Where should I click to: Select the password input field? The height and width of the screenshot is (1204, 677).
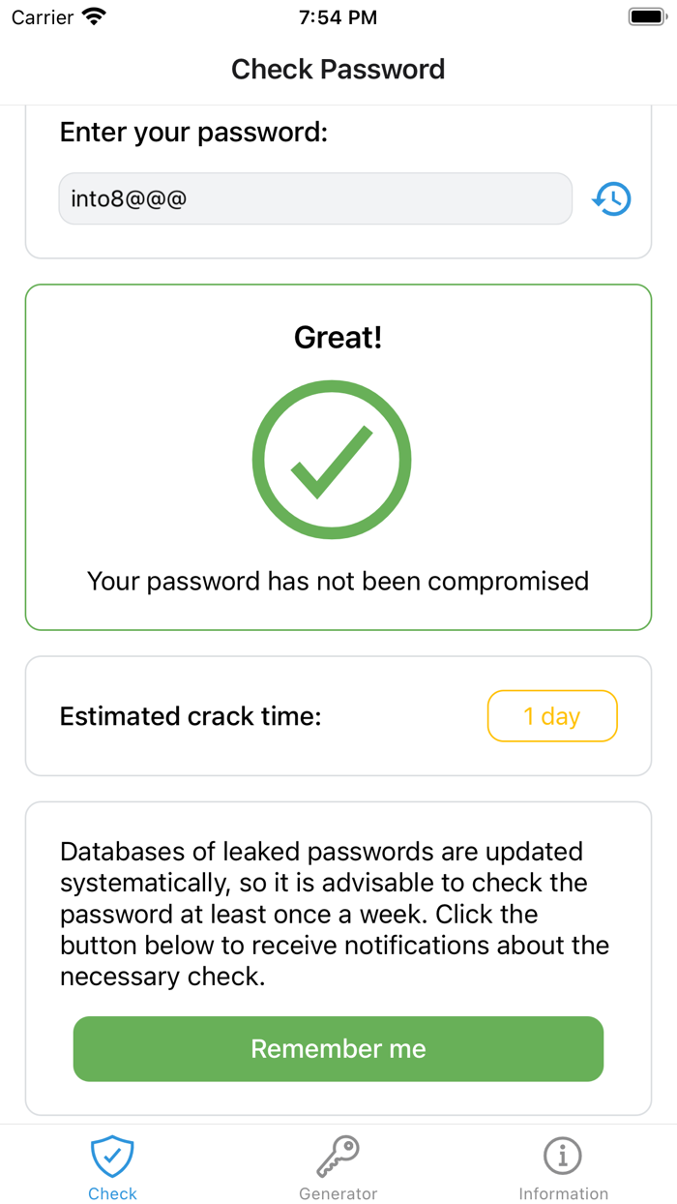[315, 198]
